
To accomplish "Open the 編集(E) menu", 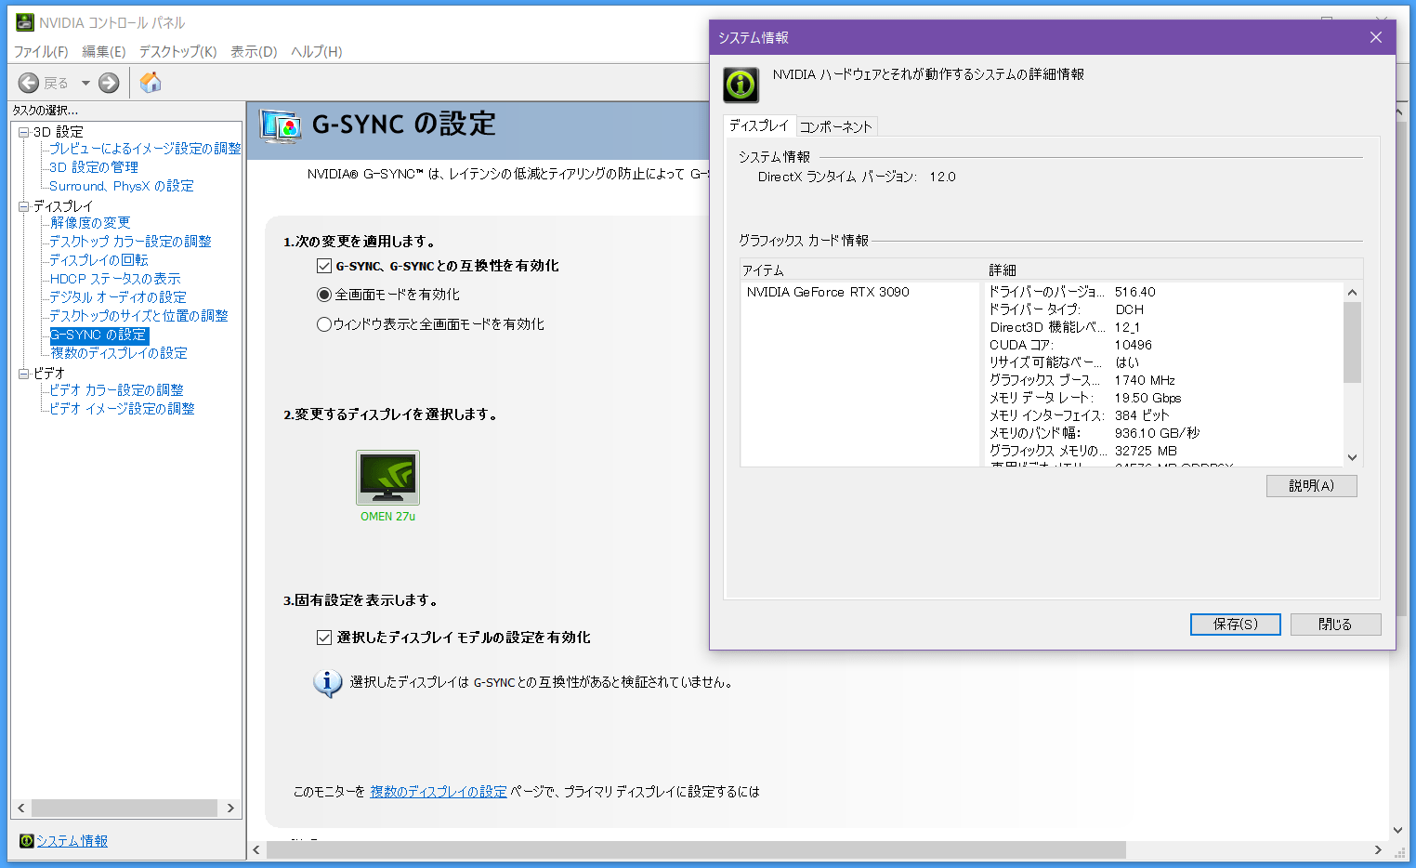I will point(104,51).
